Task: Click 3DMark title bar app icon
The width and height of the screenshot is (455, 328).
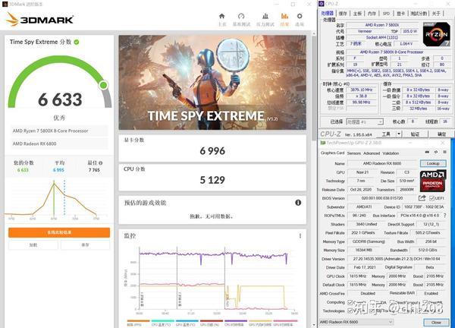Action: point(5,4)
